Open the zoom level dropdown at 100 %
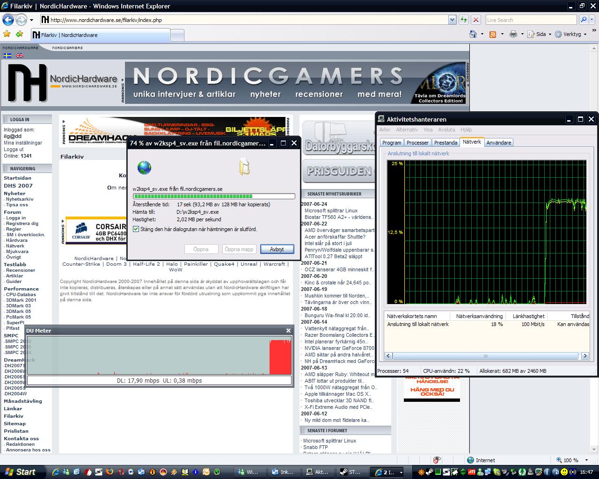The width and height of the screenshot is (599, 479). coord(587,460)
